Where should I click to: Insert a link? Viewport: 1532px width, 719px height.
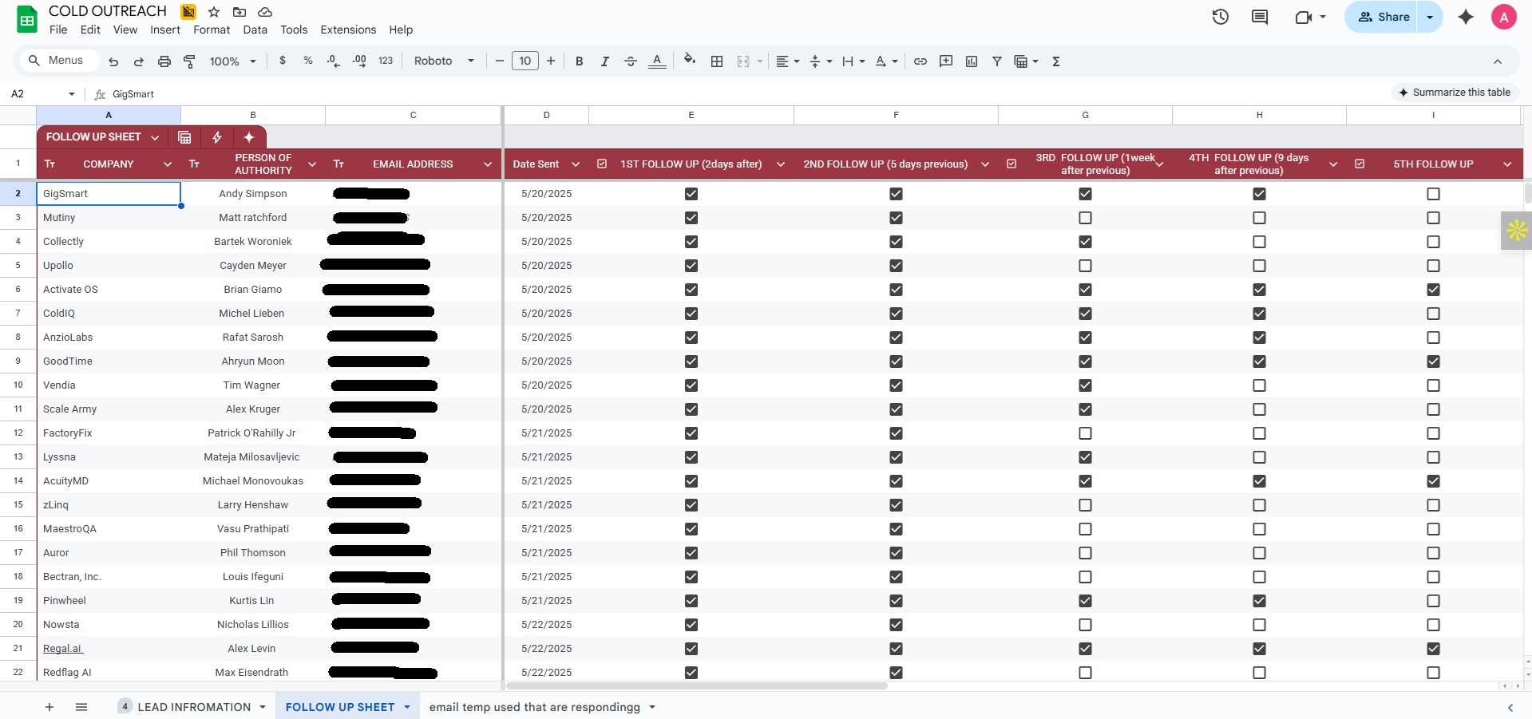point(920,61)
